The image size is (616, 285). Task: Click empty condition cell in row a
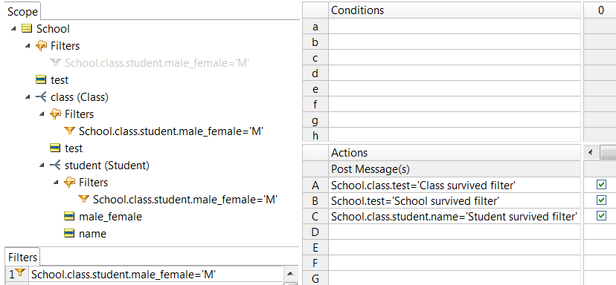(x=454, y=27)
